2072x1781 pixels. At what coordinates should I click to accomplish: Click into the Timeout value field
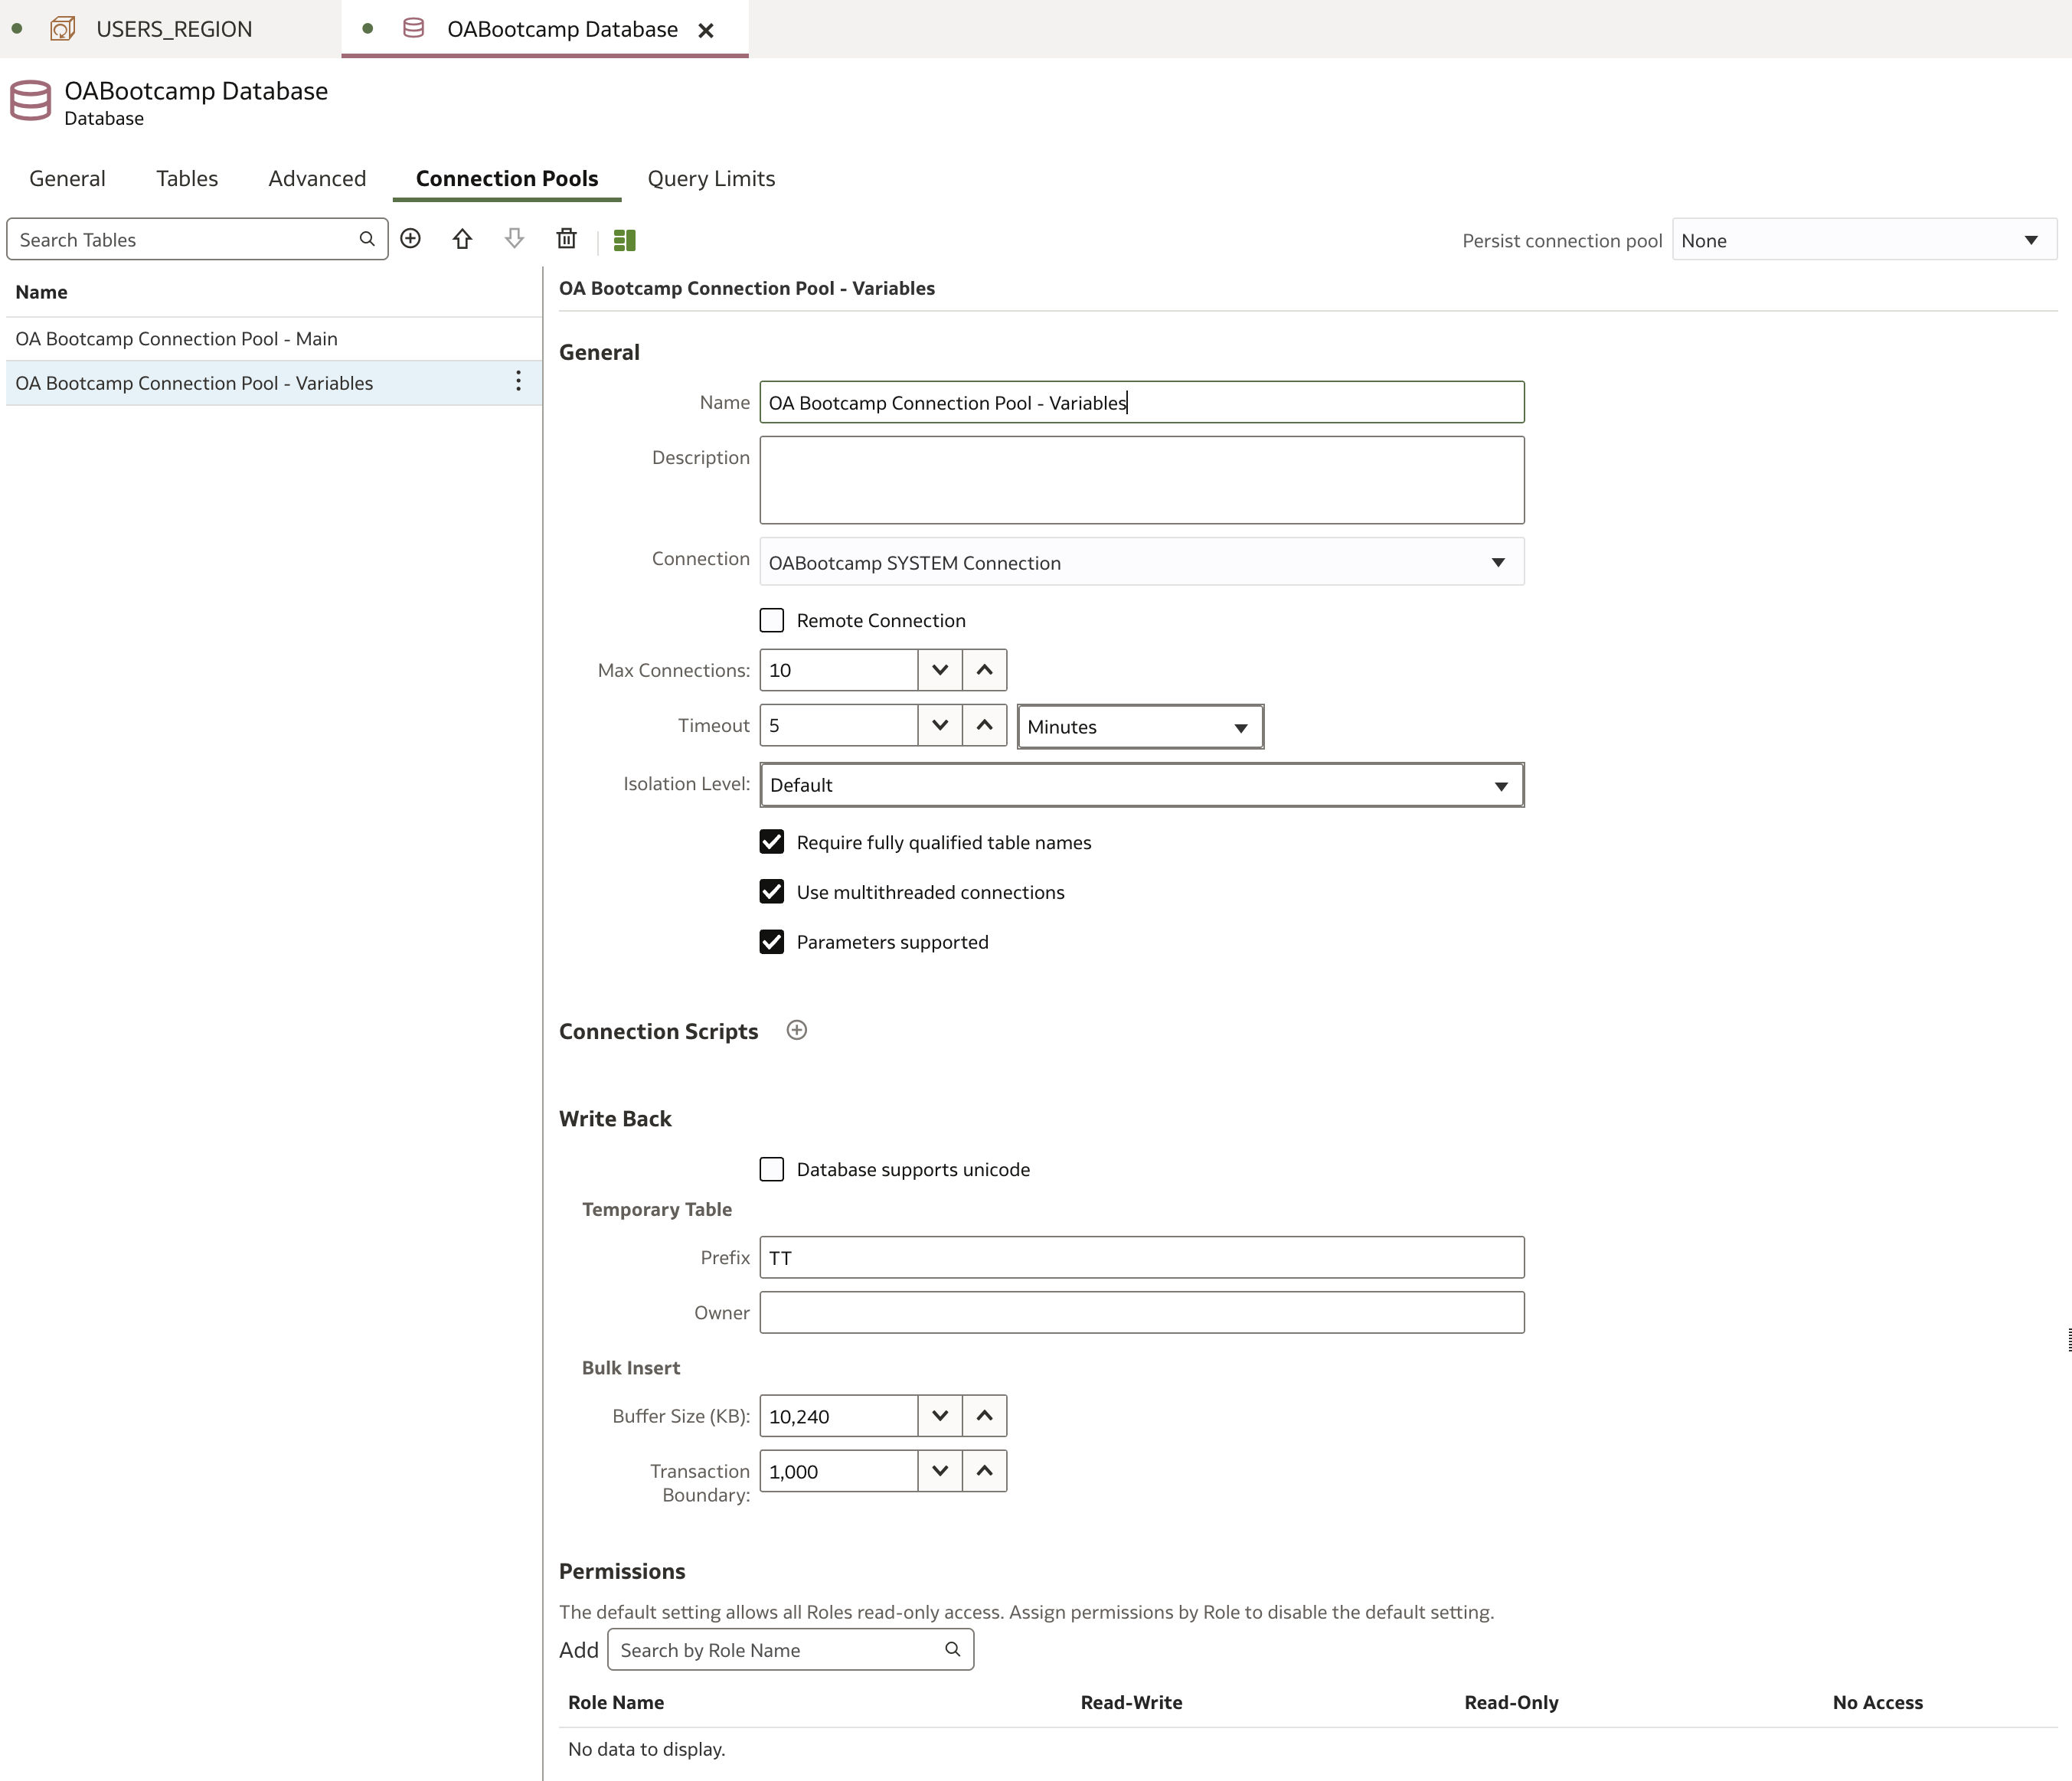coord(839,725)
